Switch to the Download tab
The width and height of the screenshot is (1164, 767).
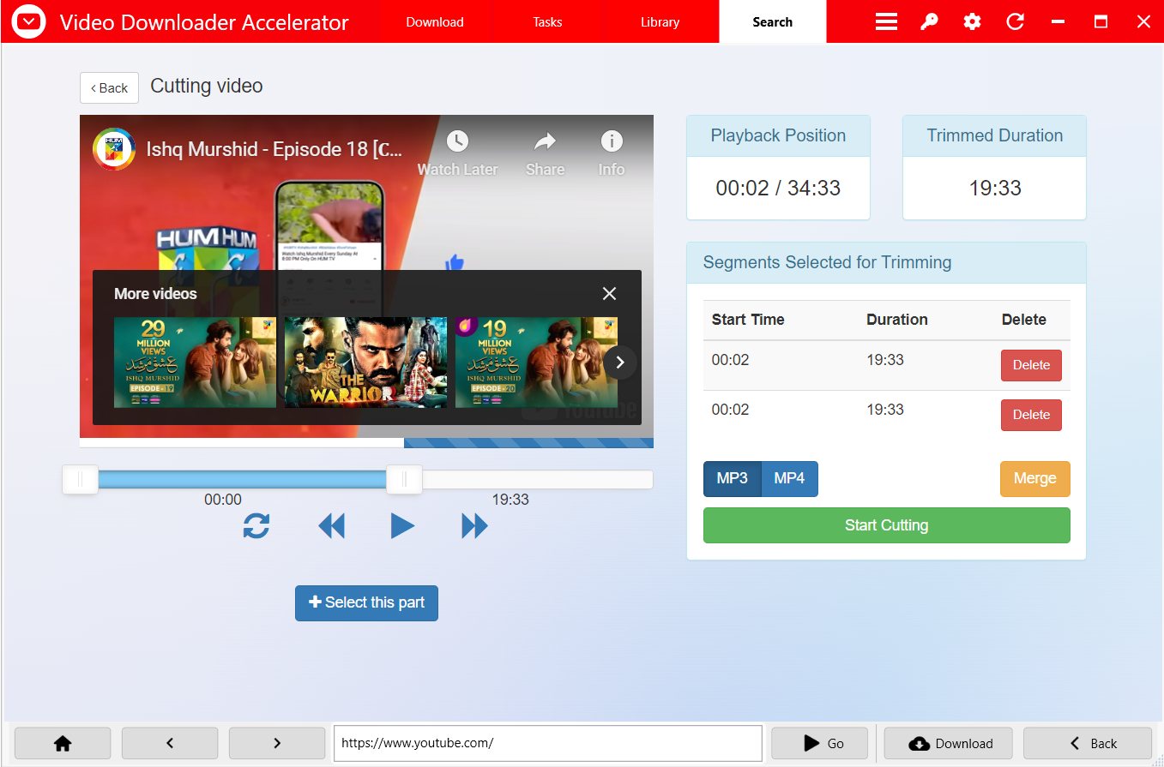coord(434,21)
